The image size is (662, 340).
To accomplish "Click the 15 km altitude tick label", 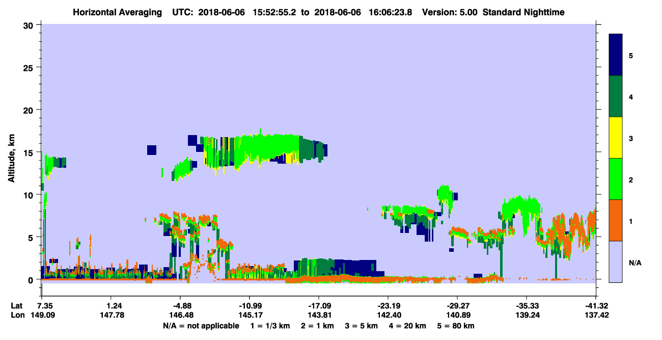I will click(x=30, y=152).
